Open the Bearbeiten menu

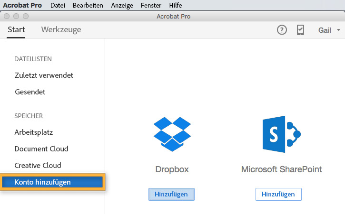88,5
